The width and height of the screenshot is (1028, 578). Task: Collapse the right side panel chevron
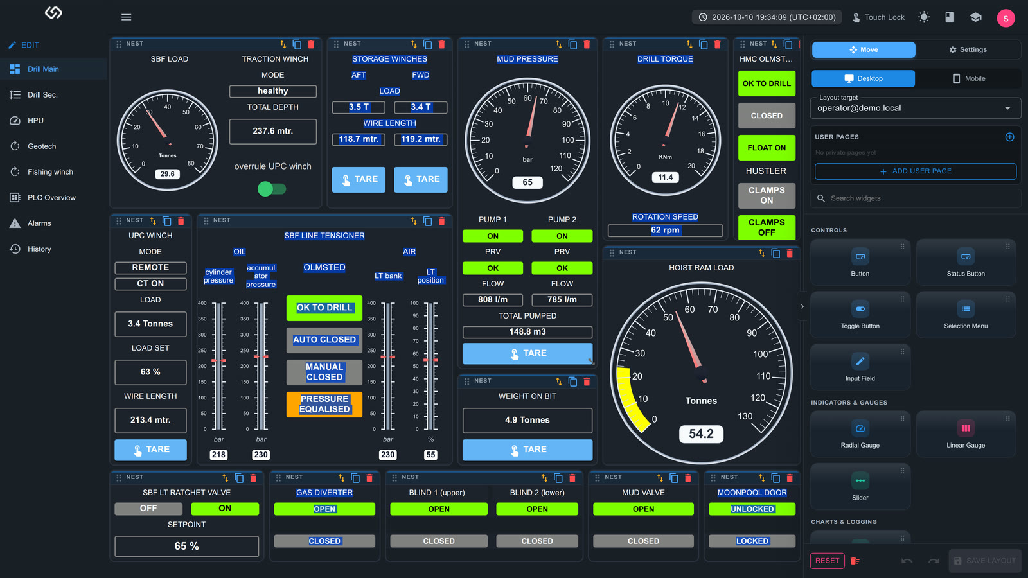click(802, 307)
